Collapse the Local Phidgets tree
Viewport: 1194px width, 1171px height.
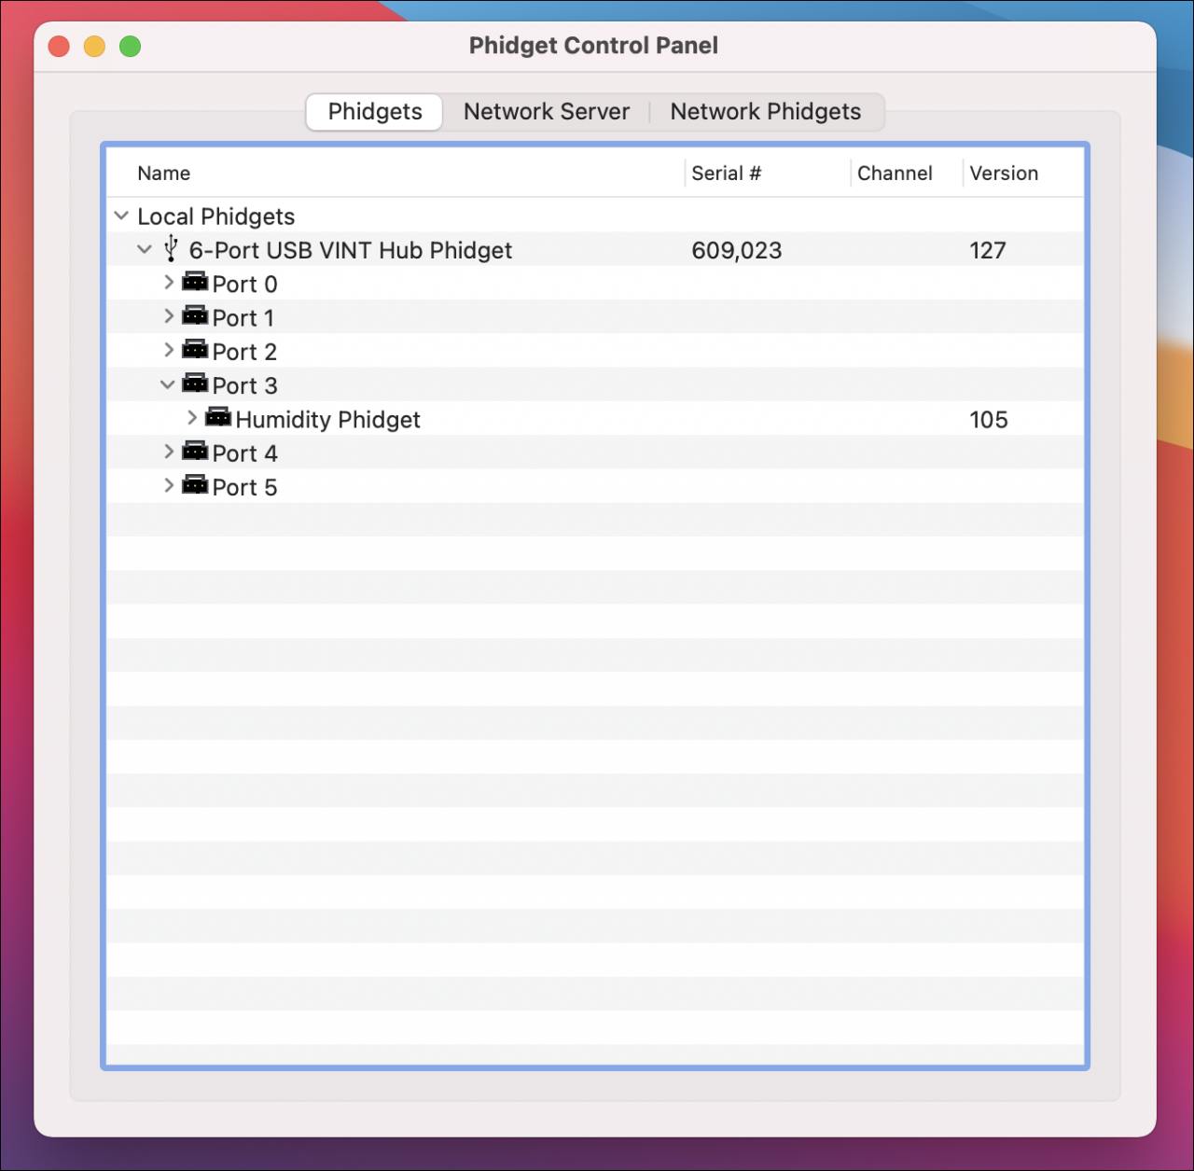coord(121,216)
